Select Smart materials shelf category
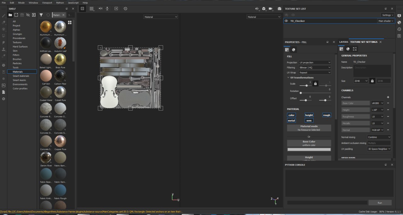This screenshot has height=215, width=403. 21,76
